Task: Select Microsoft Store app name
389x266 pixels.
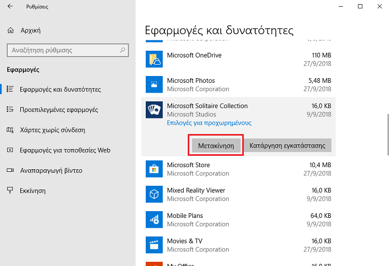Action: point(188,165)
